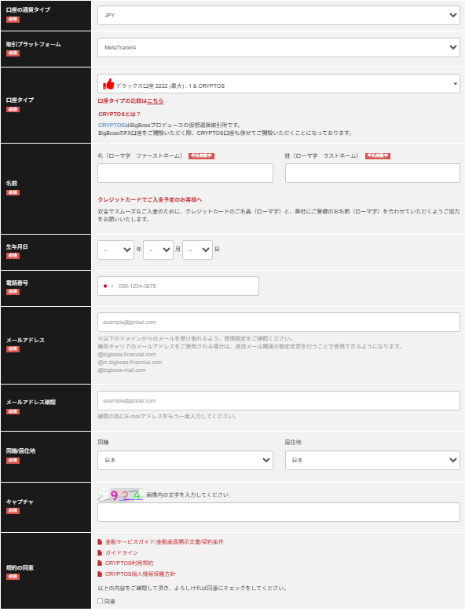
Task: Click document icon beside 金融サービスガイド
Action: (x=100, y=542)
